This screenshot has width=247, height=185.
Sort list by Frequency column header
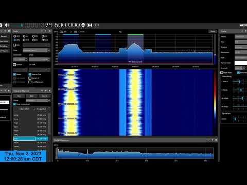41,109
